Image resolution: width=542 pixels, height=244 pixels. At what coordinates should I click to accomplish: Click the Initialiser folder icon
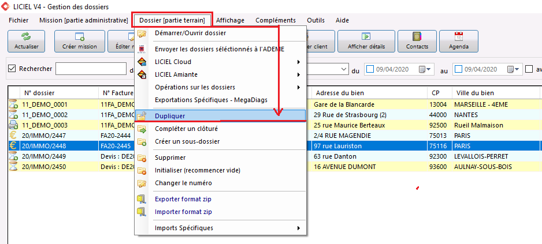tap(142, 170)
